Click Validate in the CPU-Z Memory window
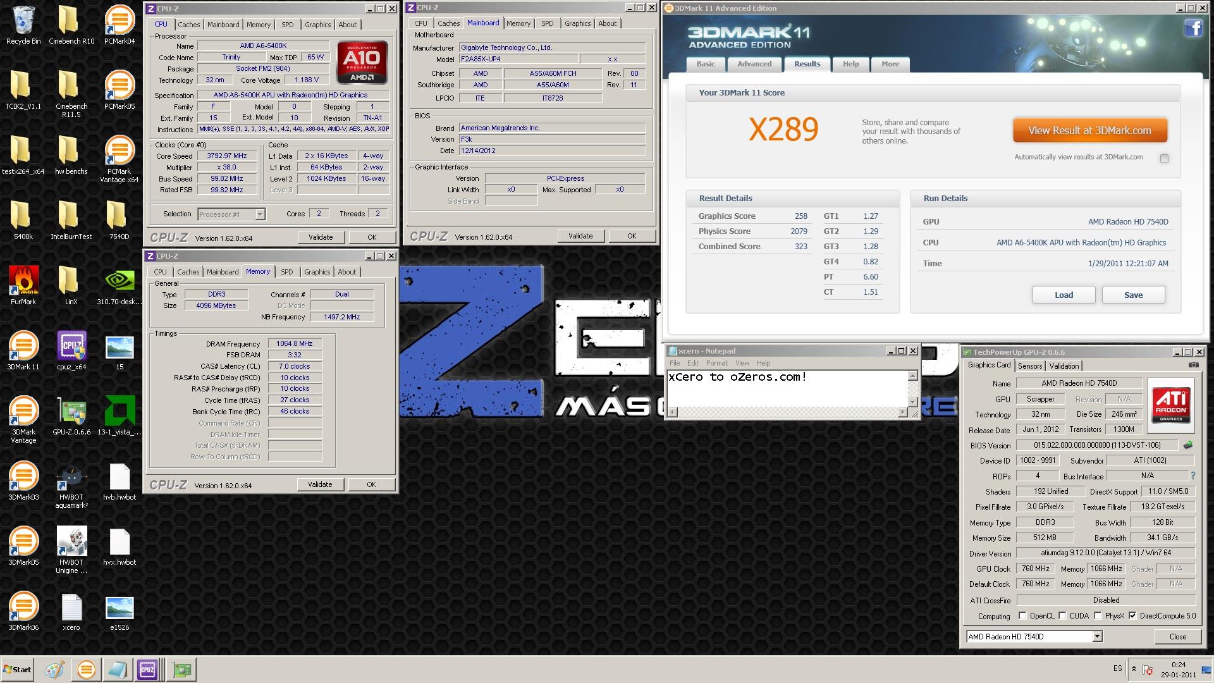Viewport: 1214px width, 683px height. (320, 484)
